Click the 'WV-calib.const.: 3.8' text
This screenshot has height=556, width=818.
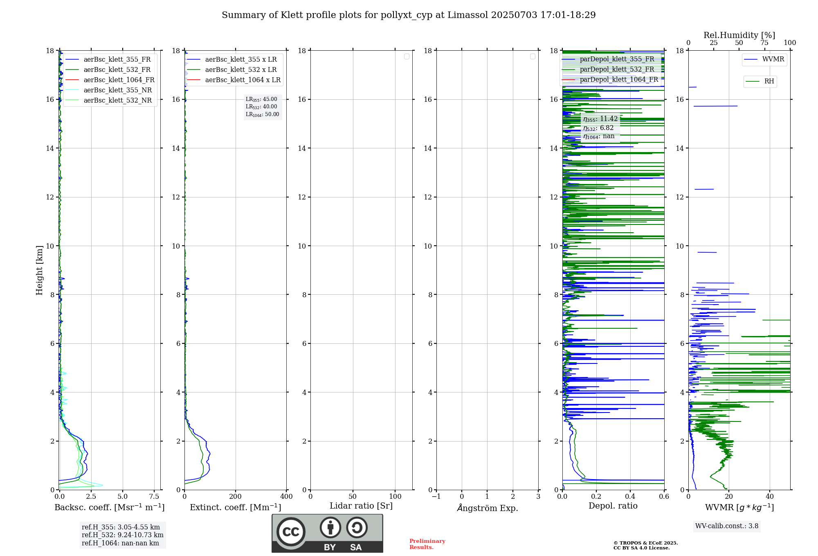coord(727,526)
